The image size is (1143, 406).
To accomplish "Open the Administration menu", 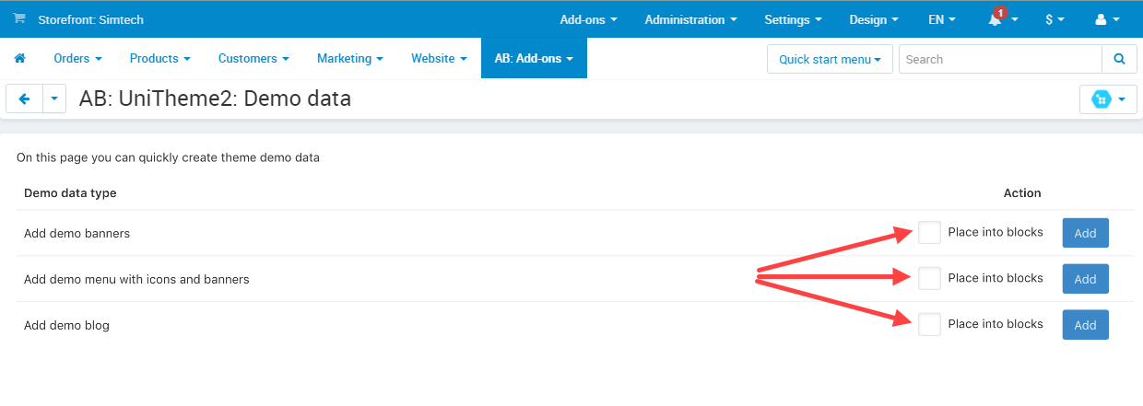I will point(690,19).
